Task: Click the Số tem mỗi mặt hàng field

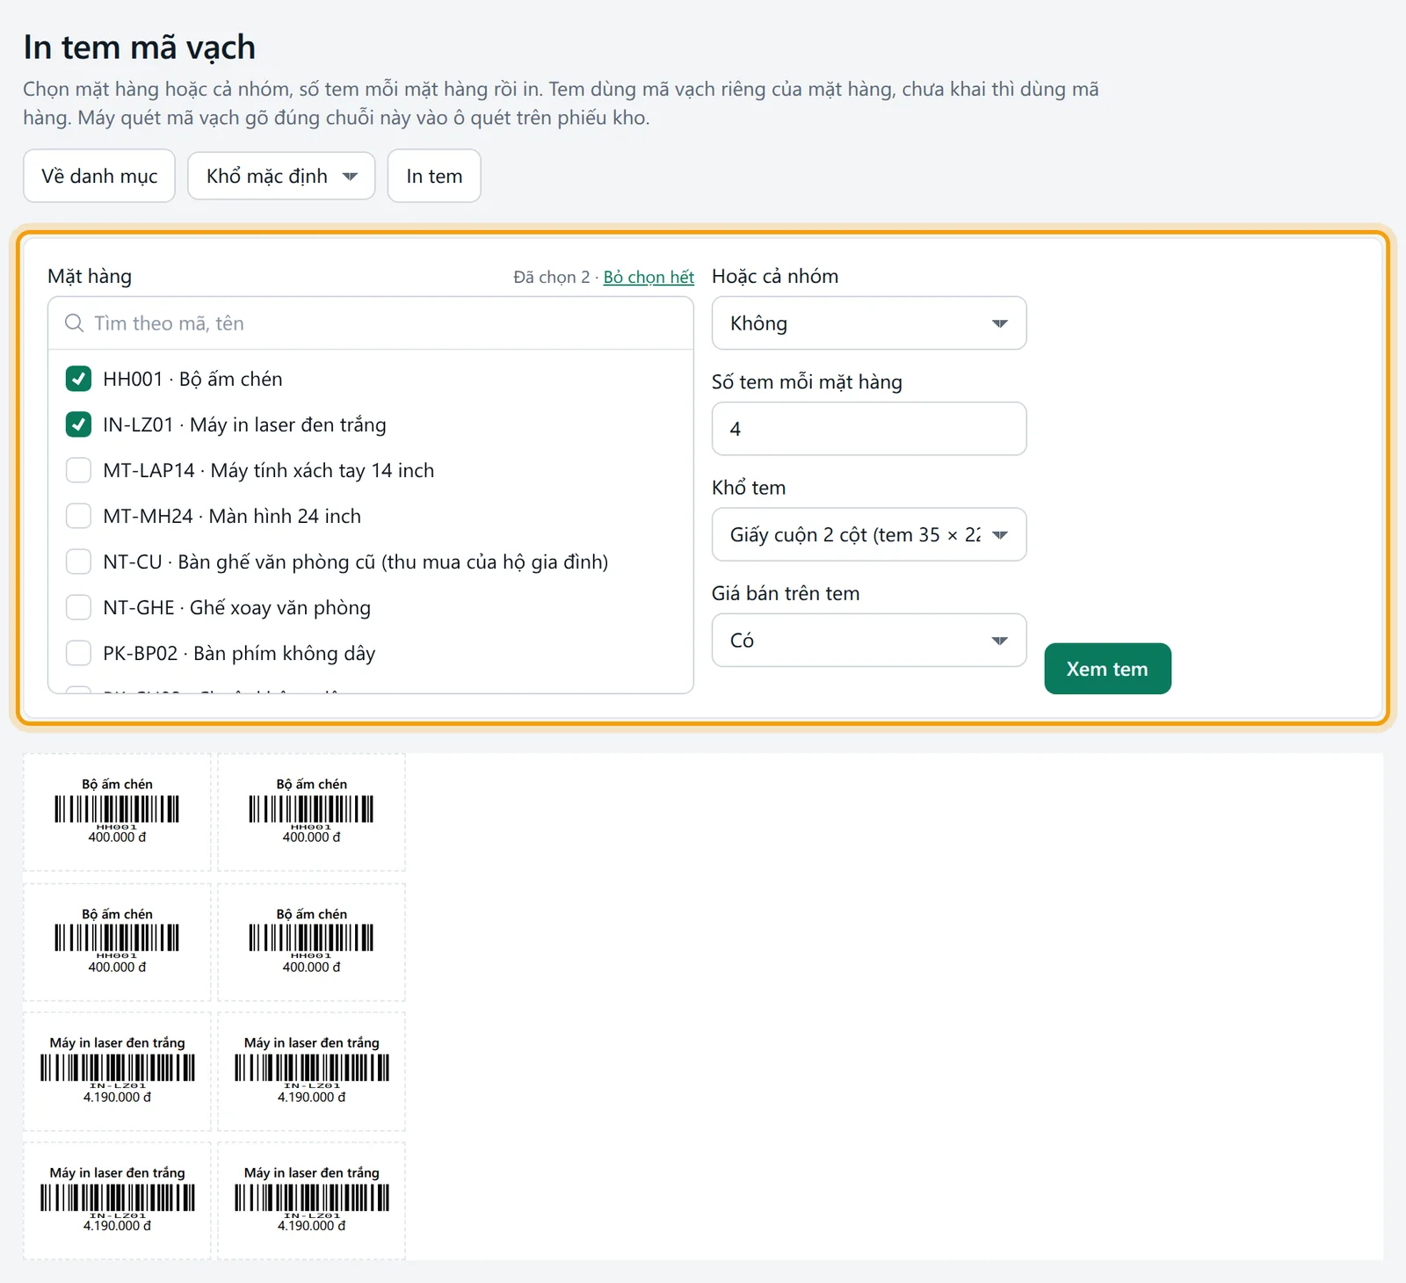Action: (x=869, y=429)
